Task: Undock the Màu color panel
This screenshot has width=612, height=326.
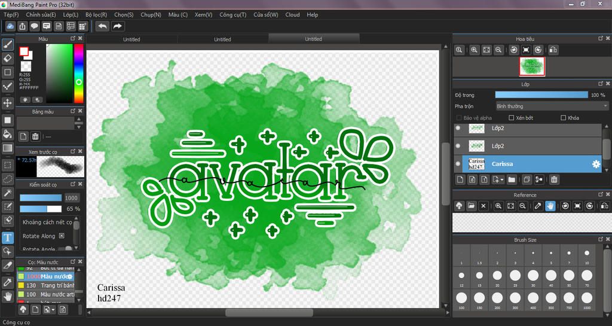Action: 72,38
